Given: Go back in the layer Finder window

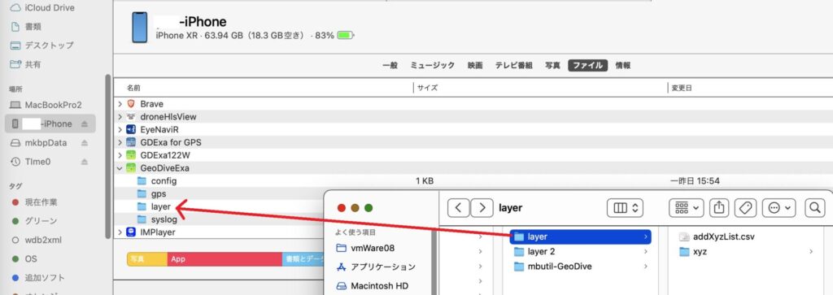Looking at the screenshot, I should pos(458,207).
